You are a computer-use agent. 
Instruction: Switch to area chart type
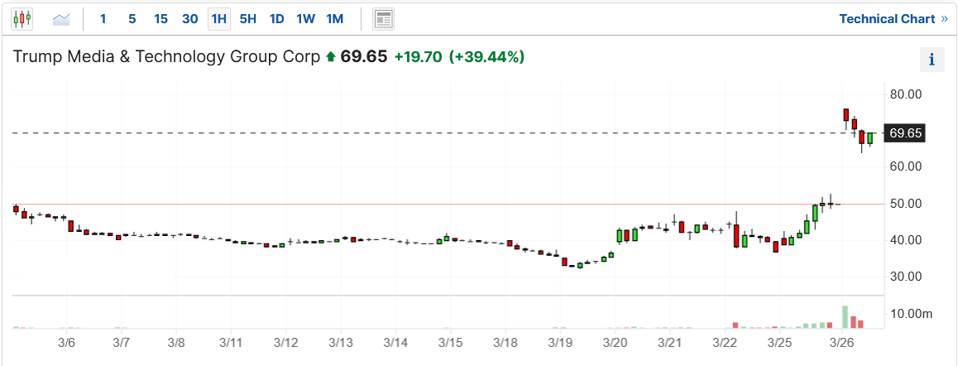61,19
